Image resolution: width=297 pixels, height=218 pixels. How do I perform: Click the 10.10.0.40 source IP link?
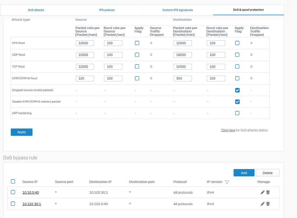[x=31, y=193]
